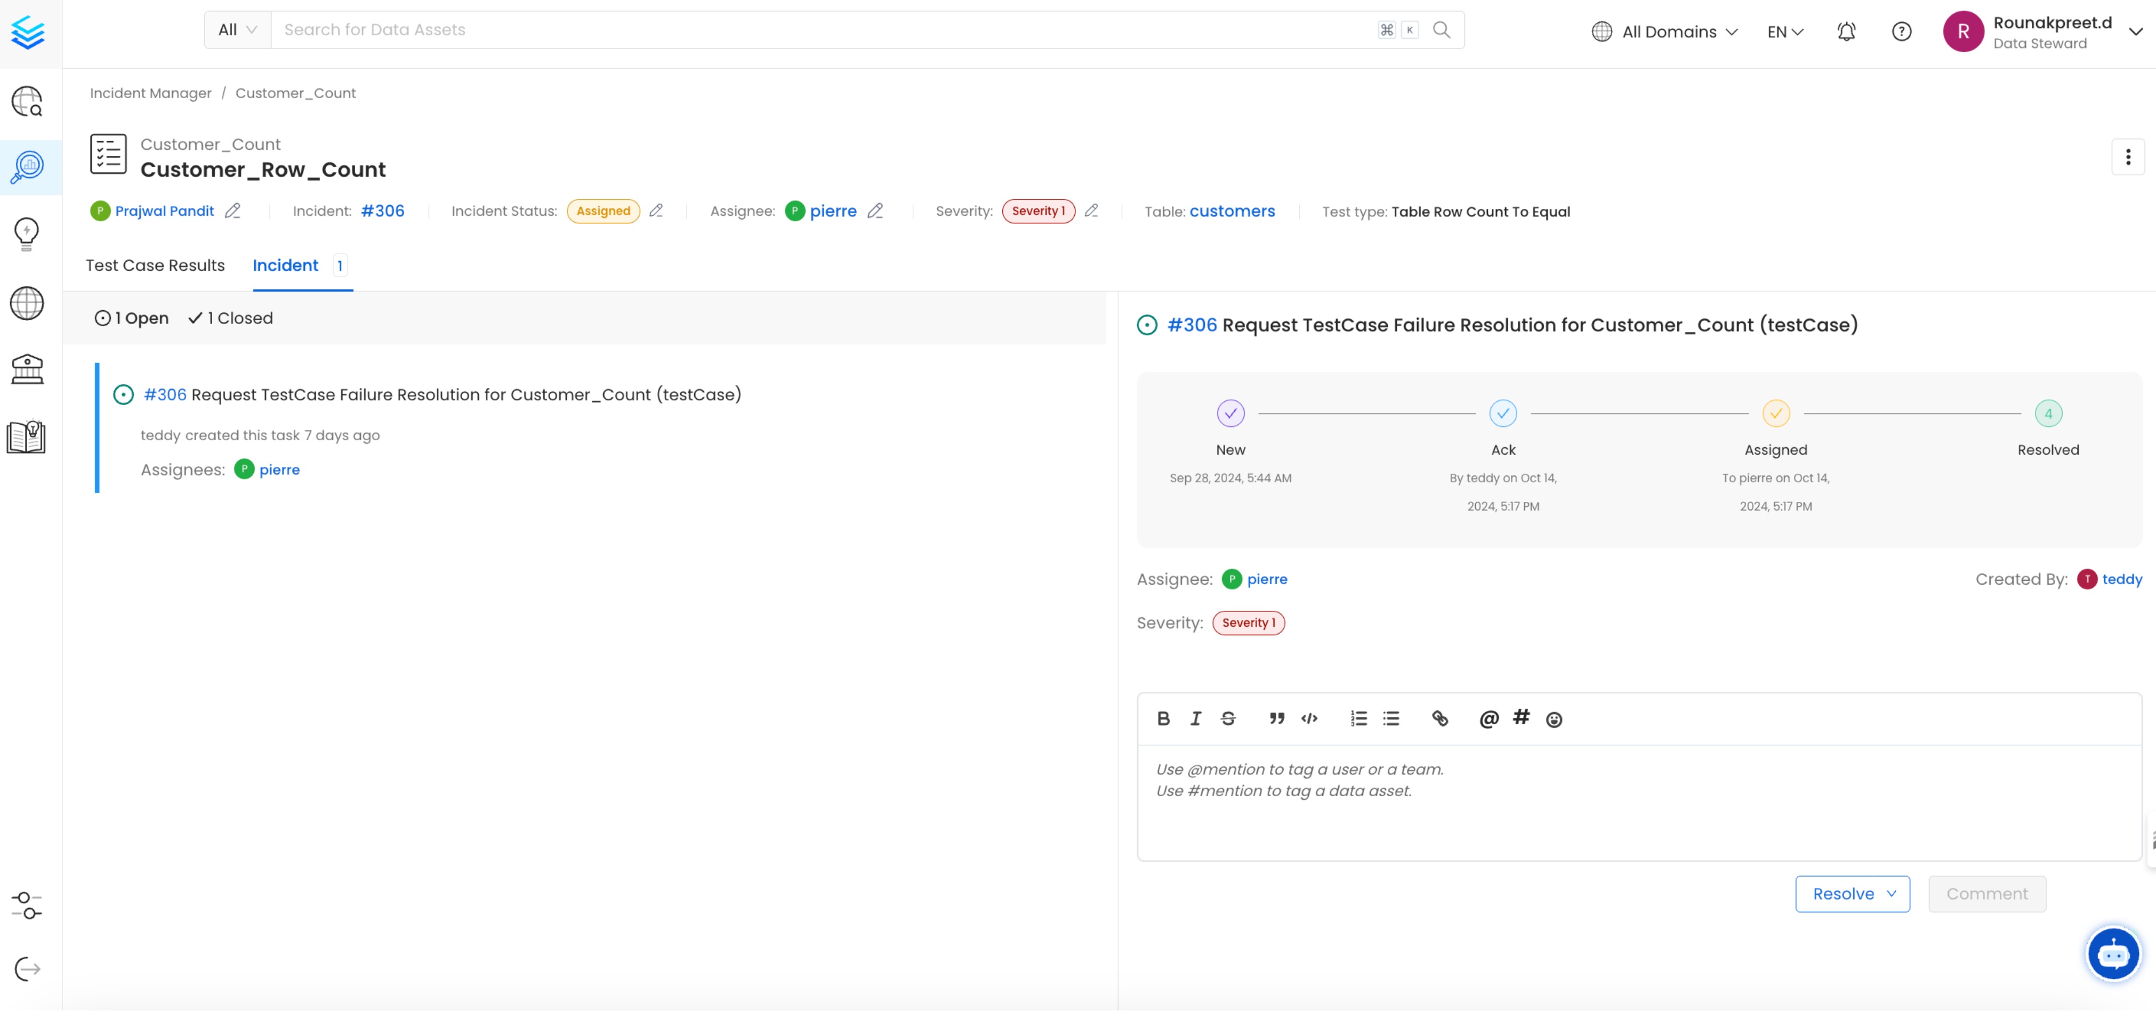Switch to Test Case Results tab
This screenshot has height=1036, width=2156.
155,265
